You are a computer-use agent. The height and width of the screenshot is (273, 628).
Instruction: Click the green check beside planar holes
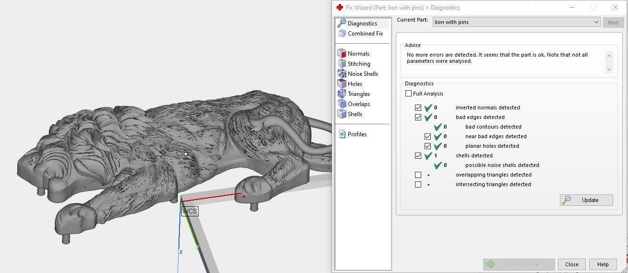coord(438,146)
